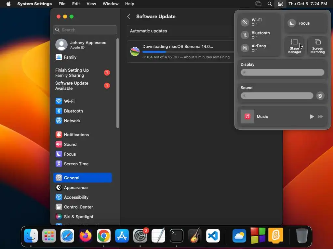
Task: Go back from Software Update
Action: (128, 17)
